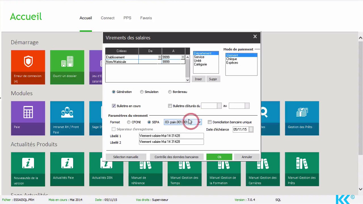Open the Erreur de connexion tile

[x=28, y=67]
